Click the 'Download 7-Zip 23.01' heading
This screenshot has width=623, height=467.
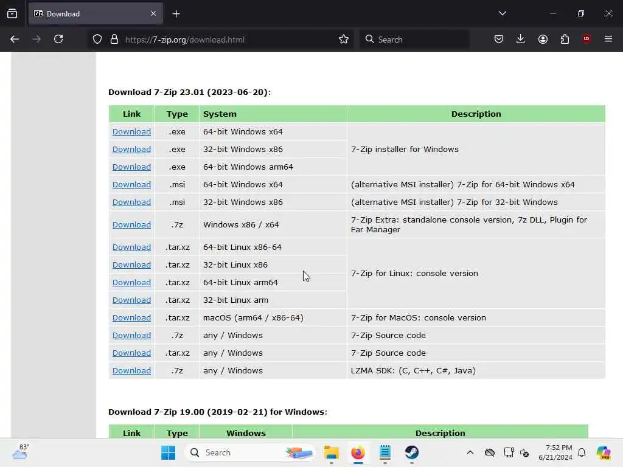(190, 92)
